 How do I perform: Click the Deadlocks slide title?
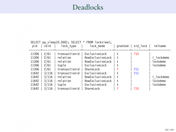coord(88,6)
